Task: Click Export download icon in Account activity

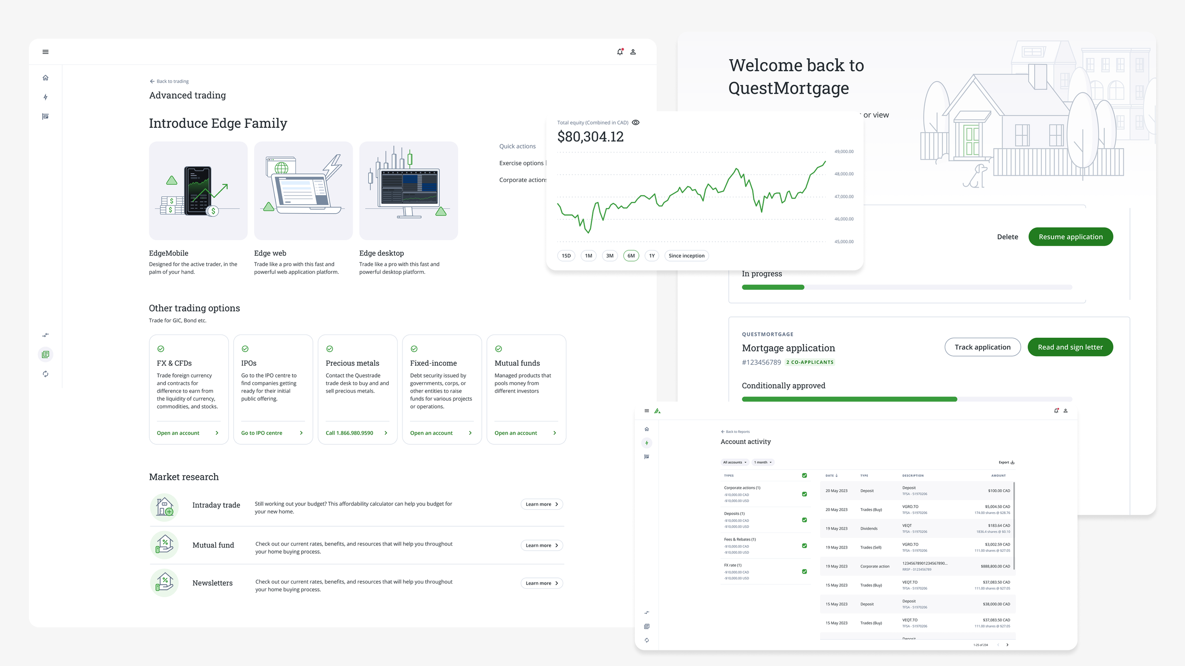Action: pos(1012,462)
